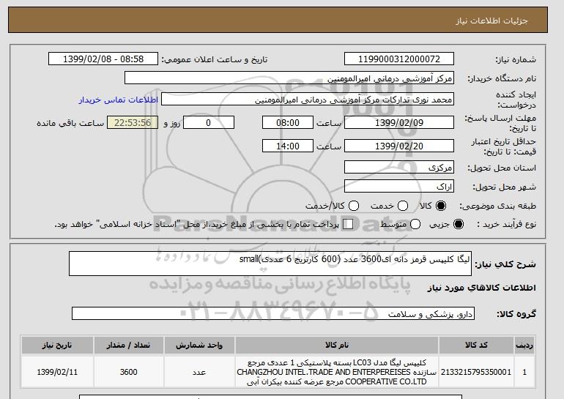Image resolution: width=564 pixels, height=399 pixels.
Task: Click the item name cell کلیپس لیگا LC03
Action: pos(337,372)
